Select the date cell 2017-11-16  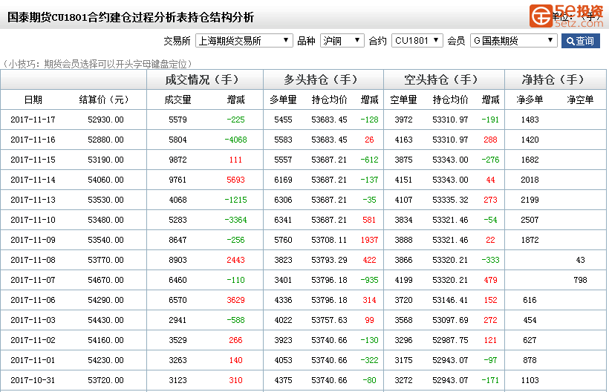pyautogui.click(x=33, y=140)
